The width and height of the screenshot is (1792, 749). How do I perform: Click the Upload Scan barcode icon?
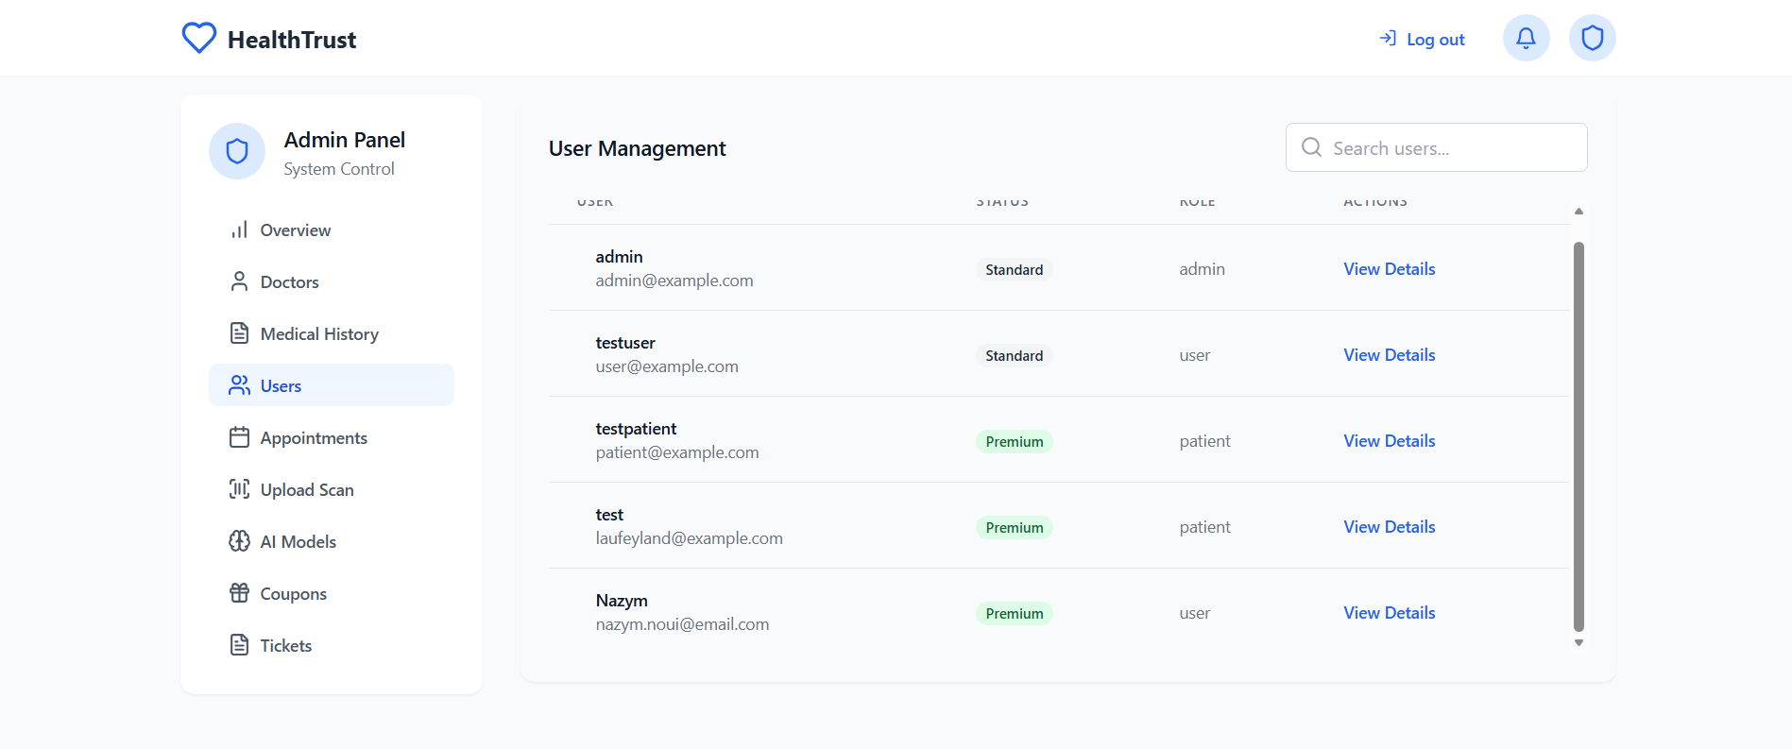pos(240,489)
